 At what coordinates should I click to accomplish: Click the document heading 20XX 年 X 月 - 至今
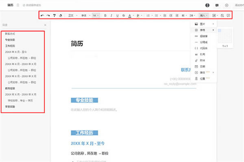tap(87, 143)
